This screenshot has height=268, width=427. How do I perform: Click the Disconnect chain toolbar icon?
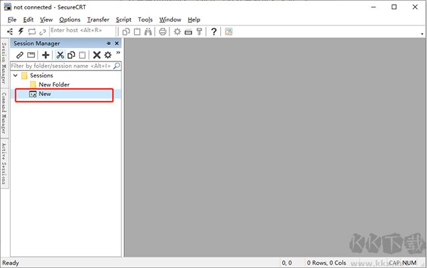tap(43, 32)
